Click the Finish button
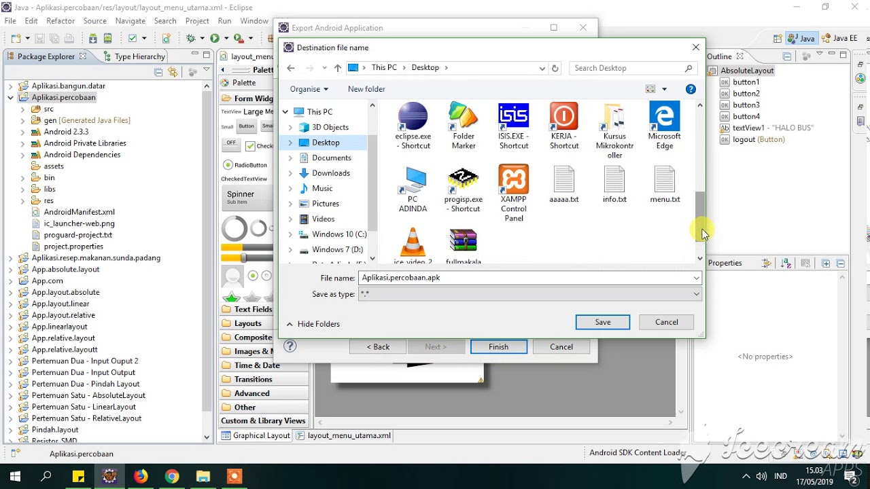The image size is (870, 489). click(x=499, y=346)
